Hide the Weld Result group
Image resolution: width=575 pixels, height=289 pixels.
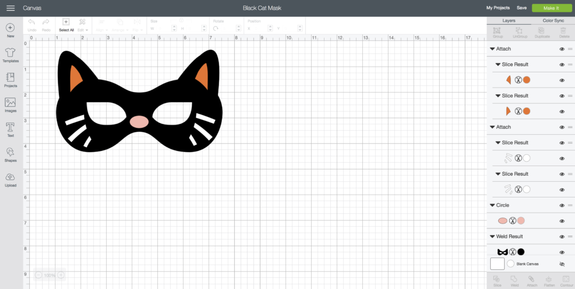[562, 237]
